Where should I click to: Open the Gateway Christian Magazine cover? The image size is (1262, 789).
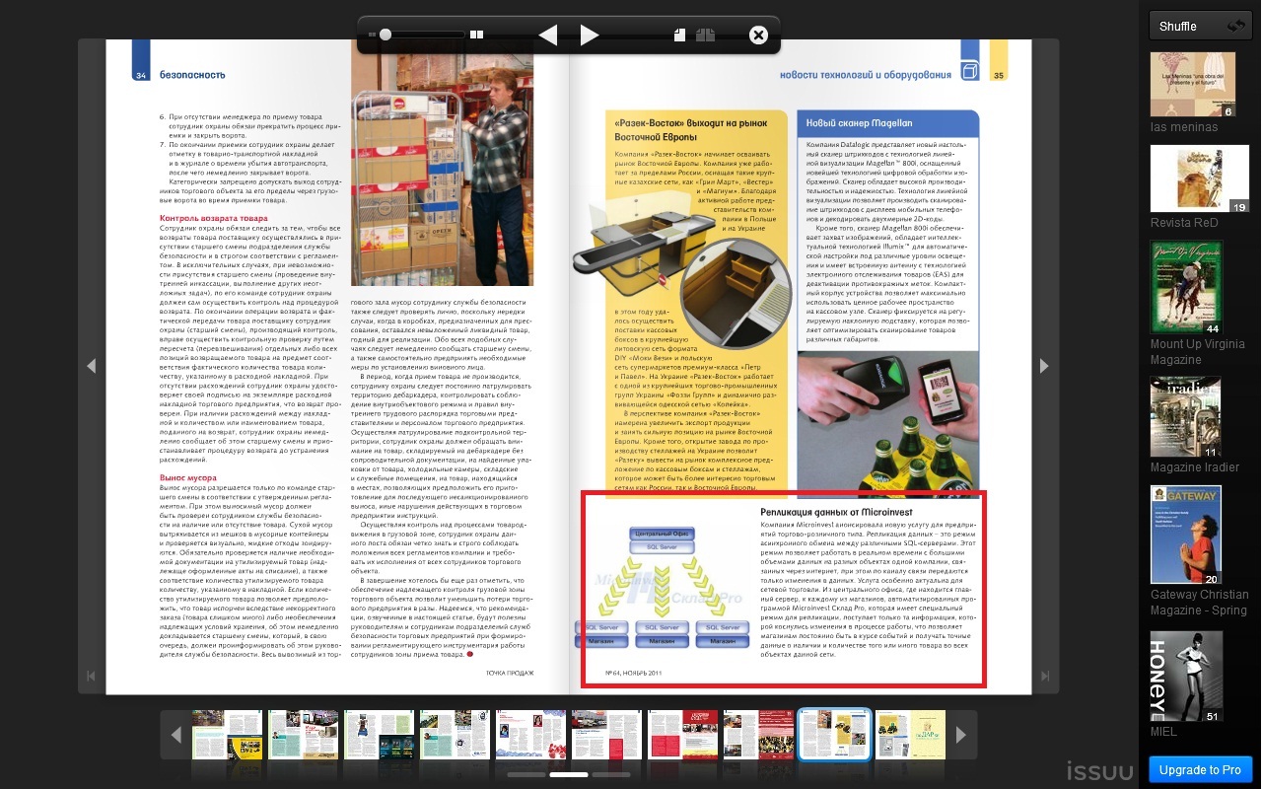pyautogui.click(x=1186, y=535)
